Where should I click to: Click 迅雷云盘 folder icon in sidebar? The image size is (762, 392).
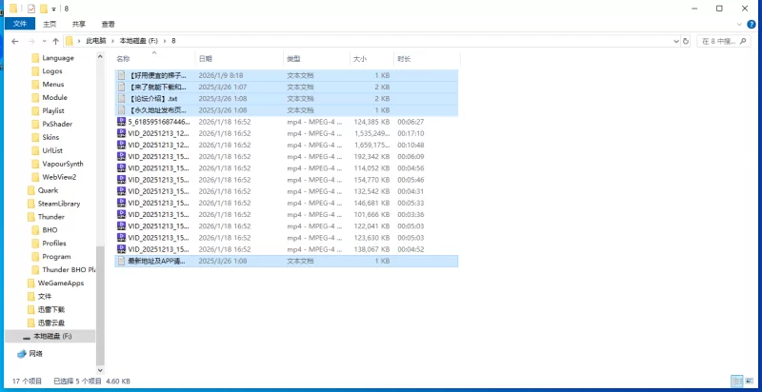coord(30,323)
